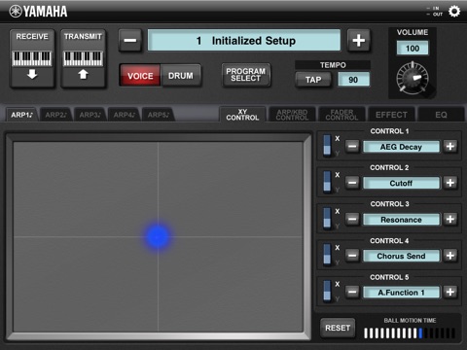Toggle the Control 3 X/Y axis switch
Viewport: 467px width, 350px height.
328,218
